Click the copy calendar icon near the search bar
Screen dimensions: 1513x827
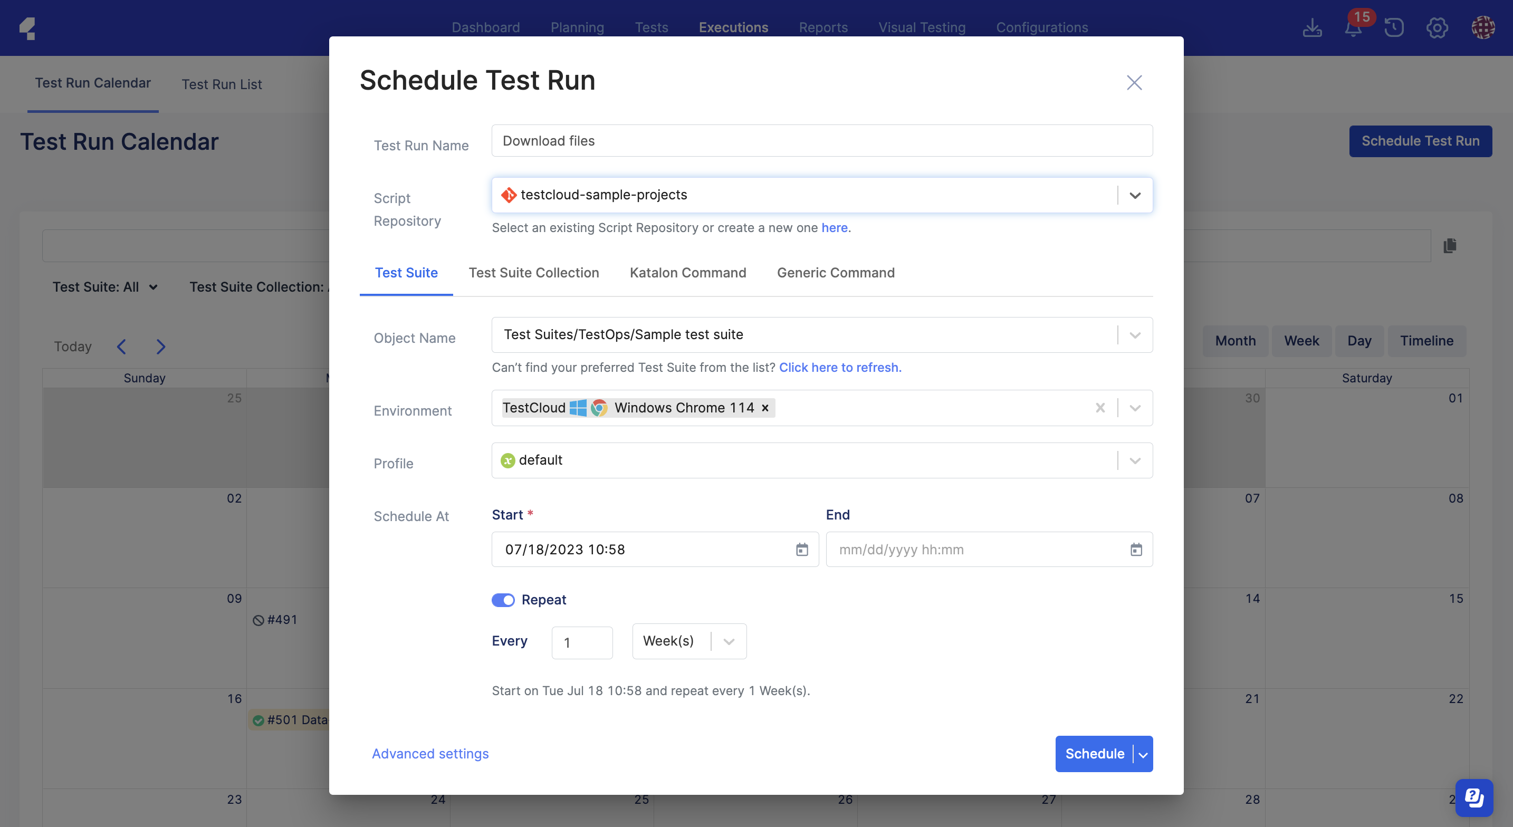pyautogui.click(x=1450, y=246)
